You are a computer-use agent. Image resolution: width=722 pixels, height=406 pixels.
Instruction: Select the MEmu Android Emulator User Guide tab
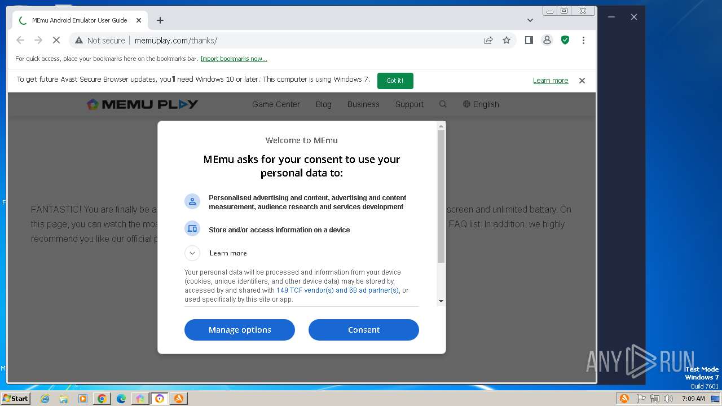pos(79,20)
